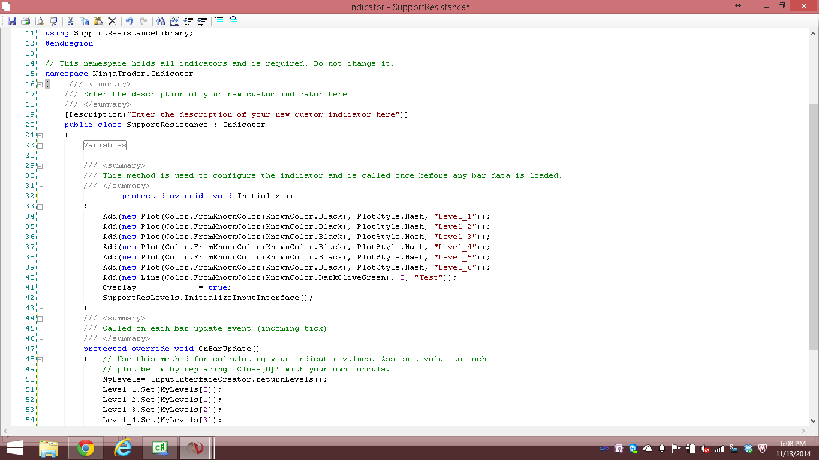Cut selected code with the scissors icon
Screen dimensions: 819x460
point(71,21)
